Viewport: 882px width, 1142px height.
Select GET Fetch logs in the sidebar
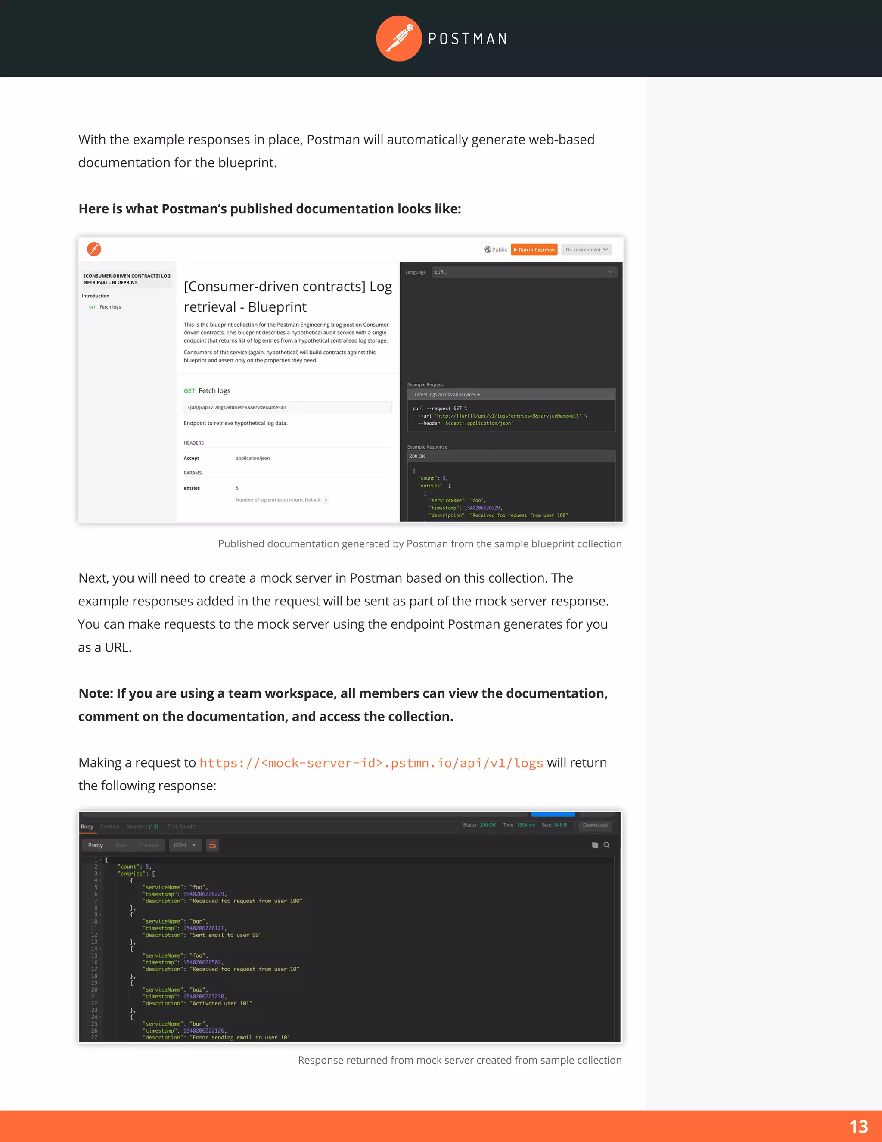click(x=105, y=307)
